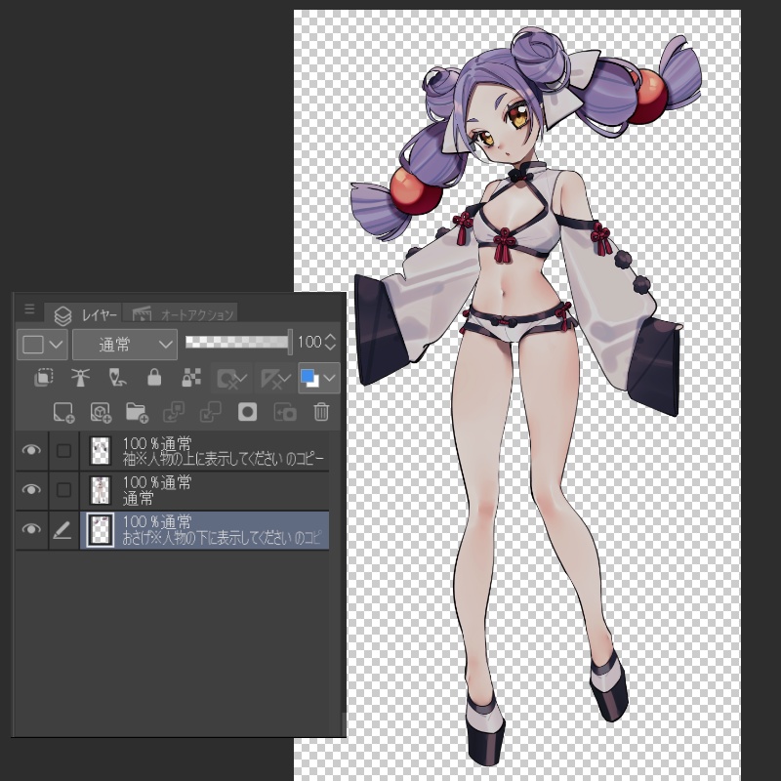Screen dimensions: 781x781
Task: Toggle visibility of the 通常 layer
Action: 31,488
